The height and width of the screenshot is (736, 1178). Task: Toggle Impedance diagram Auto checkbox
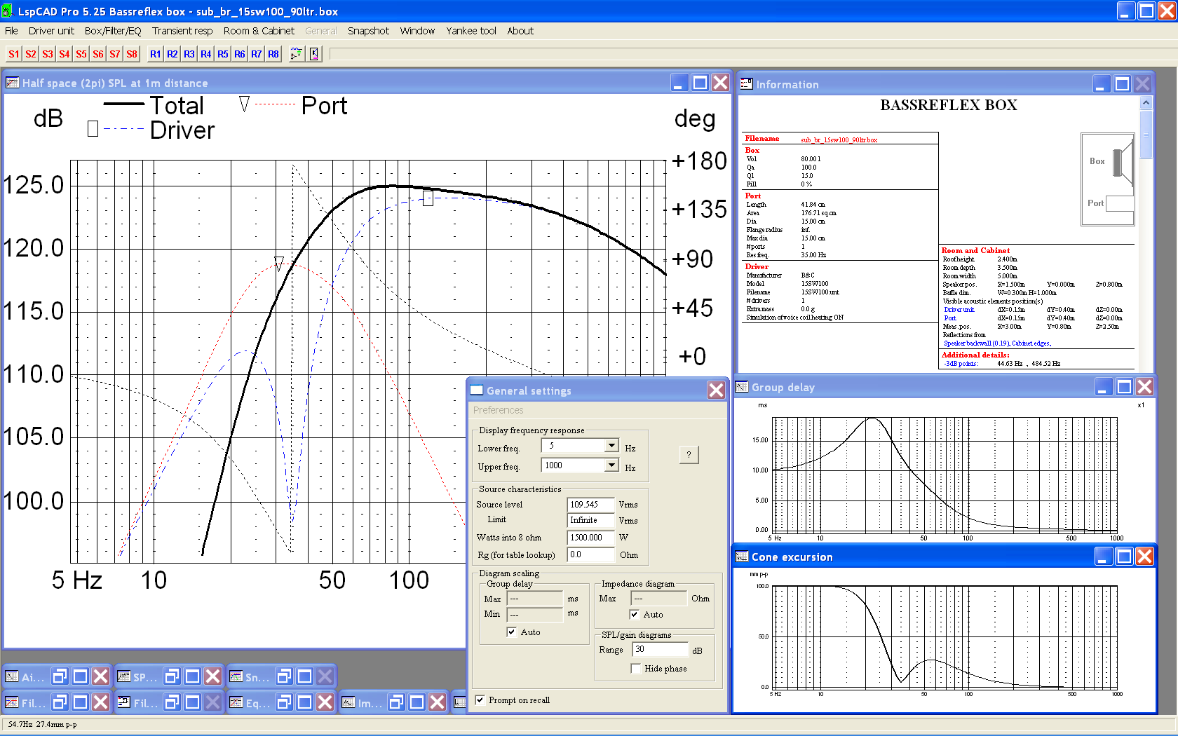pos(635,615)
